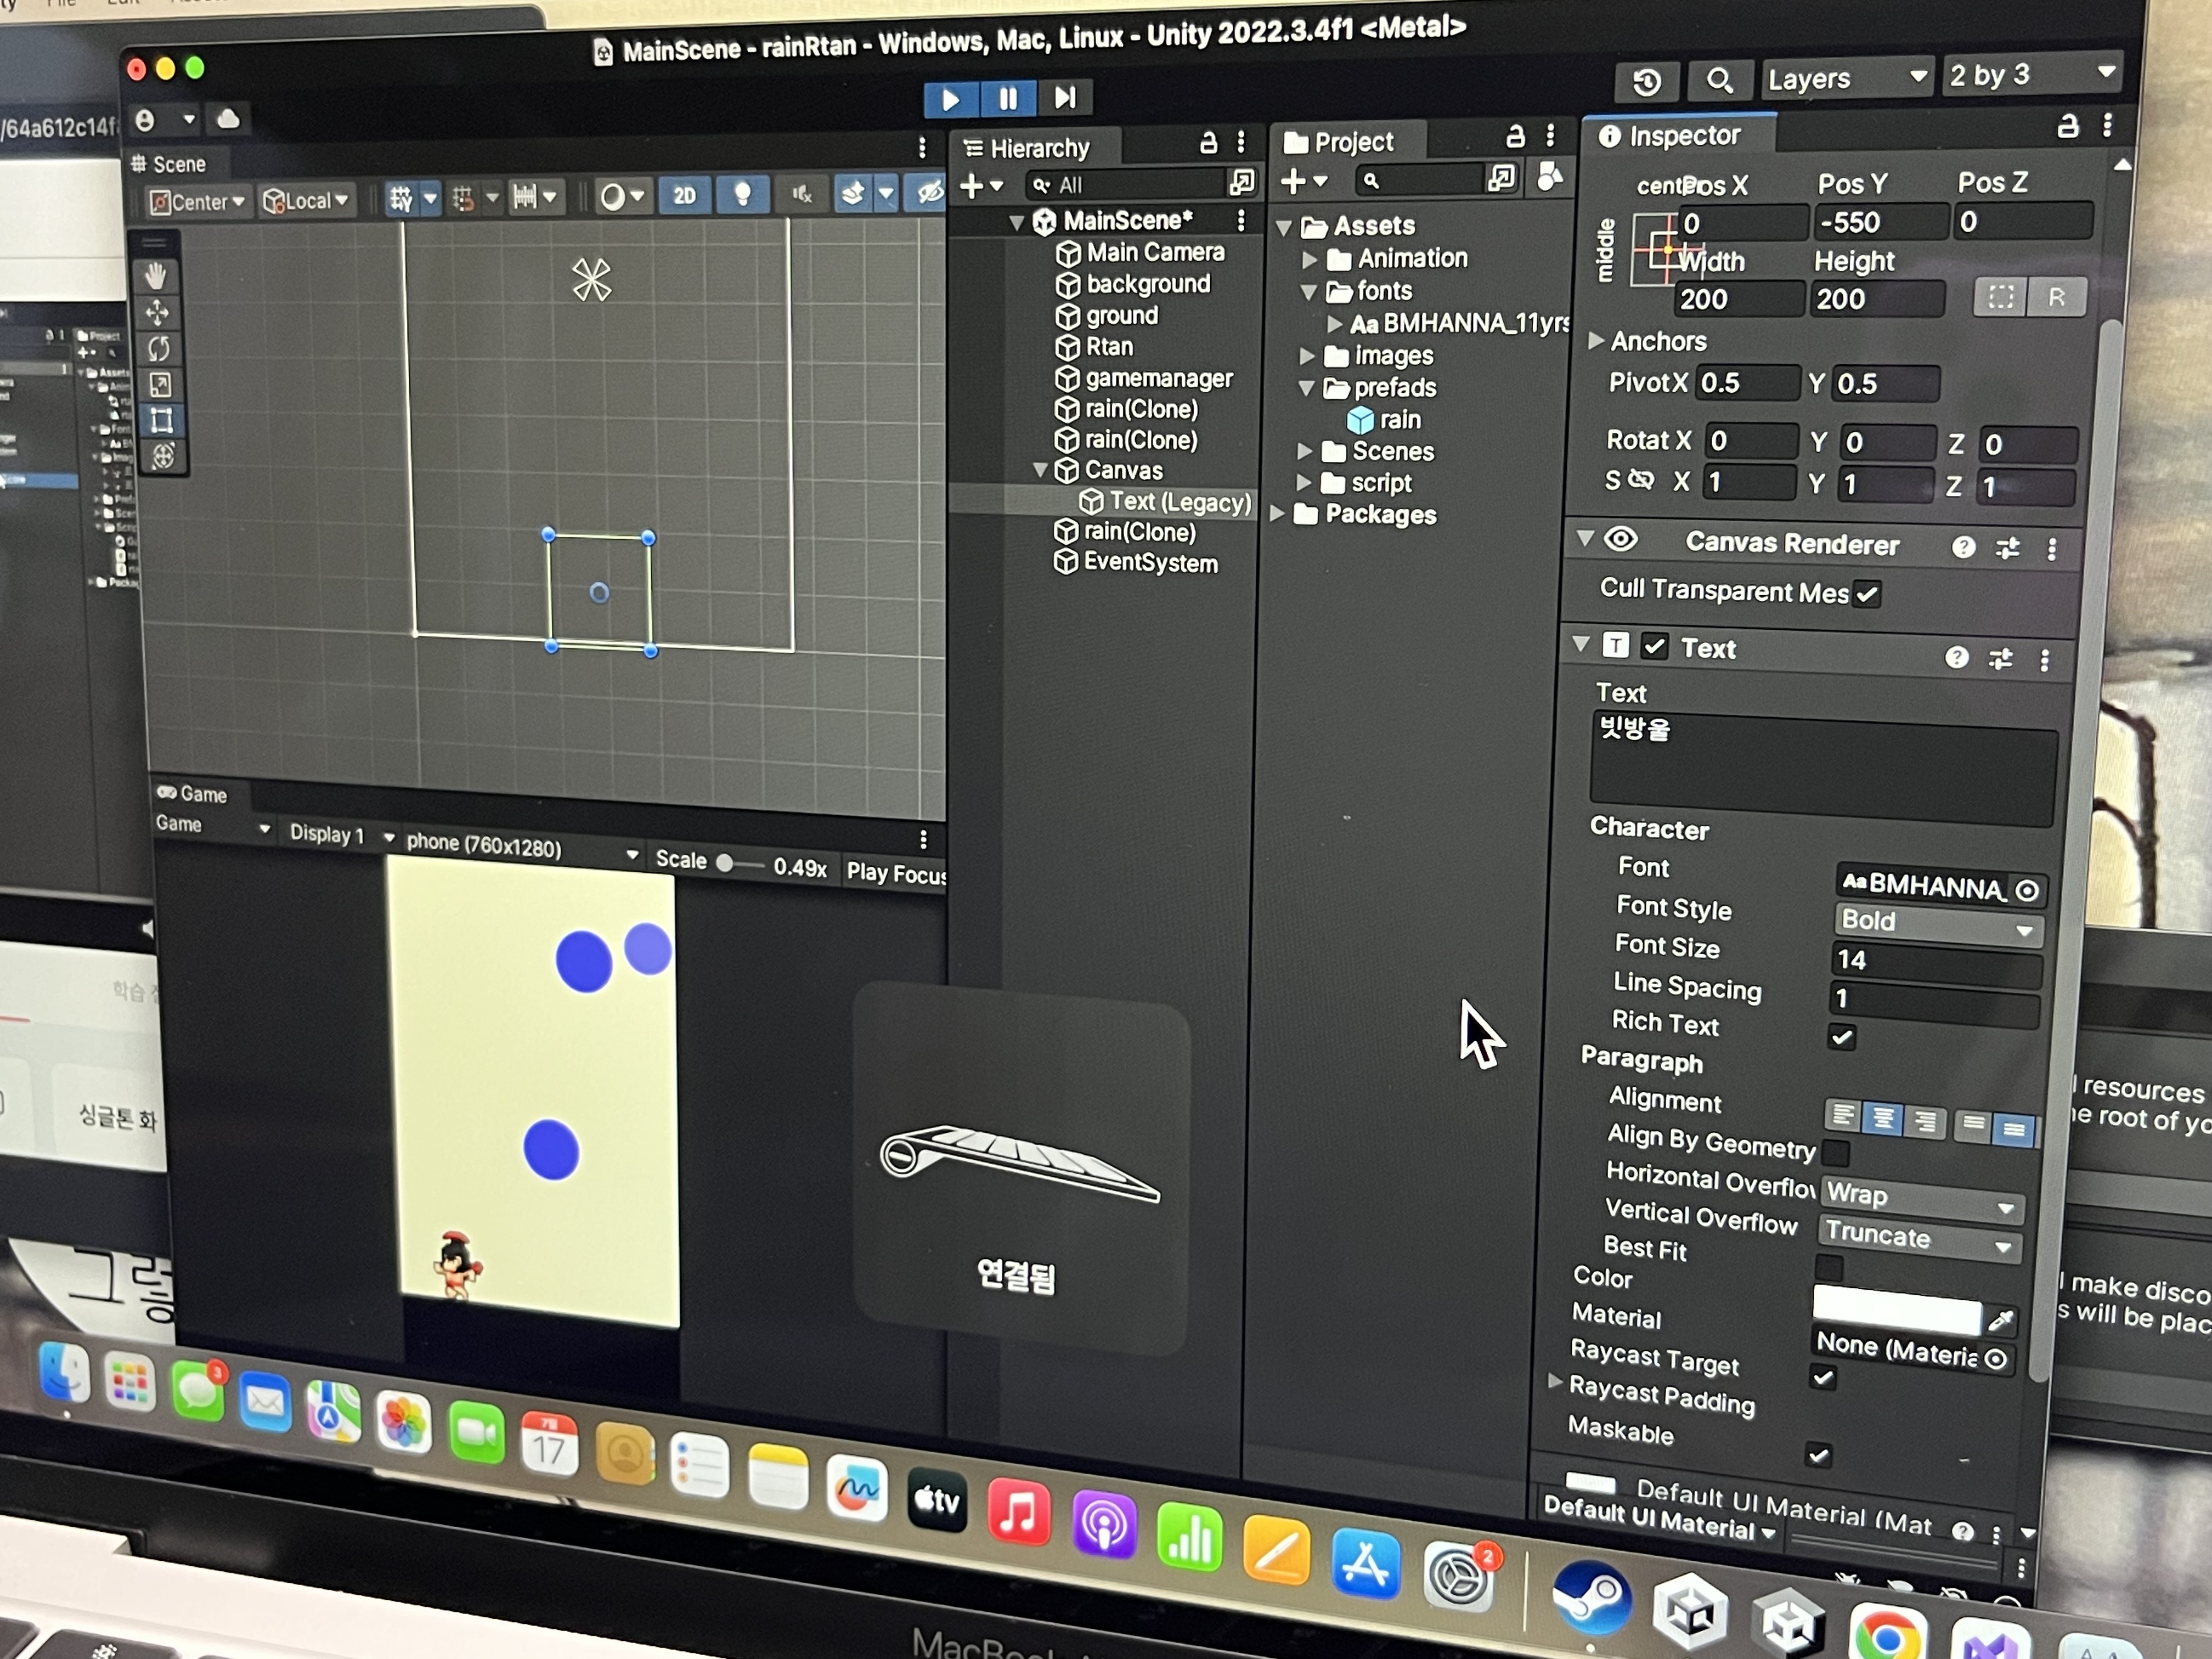Image resolution: width=2212 pixels, height=1659 pixels.
Task: Open Text component more options menu
Action: click(x=2044, y=660)
